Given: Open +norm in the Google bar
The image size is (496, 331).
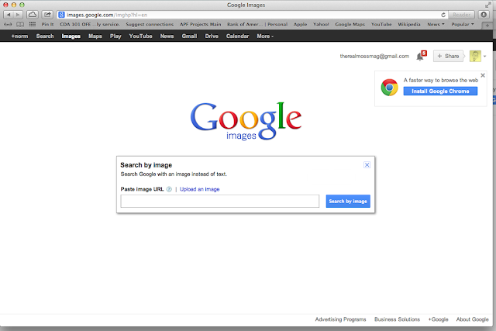Looking at the screenshot, I should 19,36.
